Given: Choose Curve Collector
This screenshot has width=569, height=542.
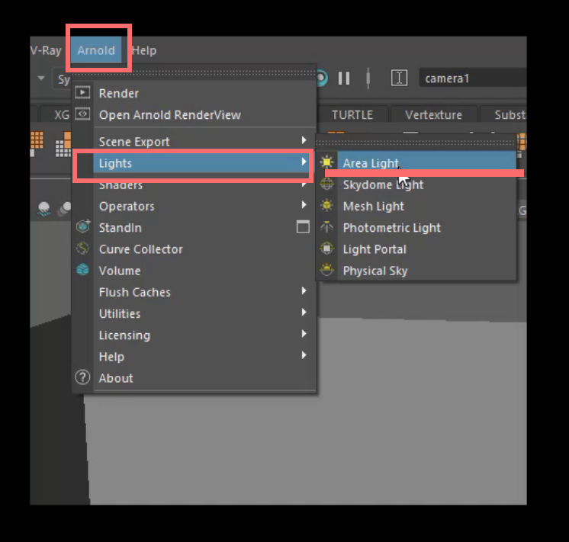Looking at the screenshot, I should coord(194,249).
